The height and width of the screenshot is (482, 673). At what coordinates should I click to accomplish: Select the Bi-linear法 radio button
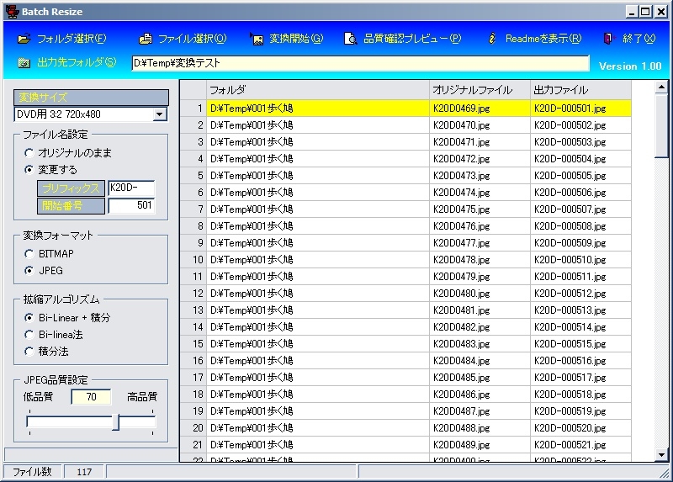pos(30,335)
